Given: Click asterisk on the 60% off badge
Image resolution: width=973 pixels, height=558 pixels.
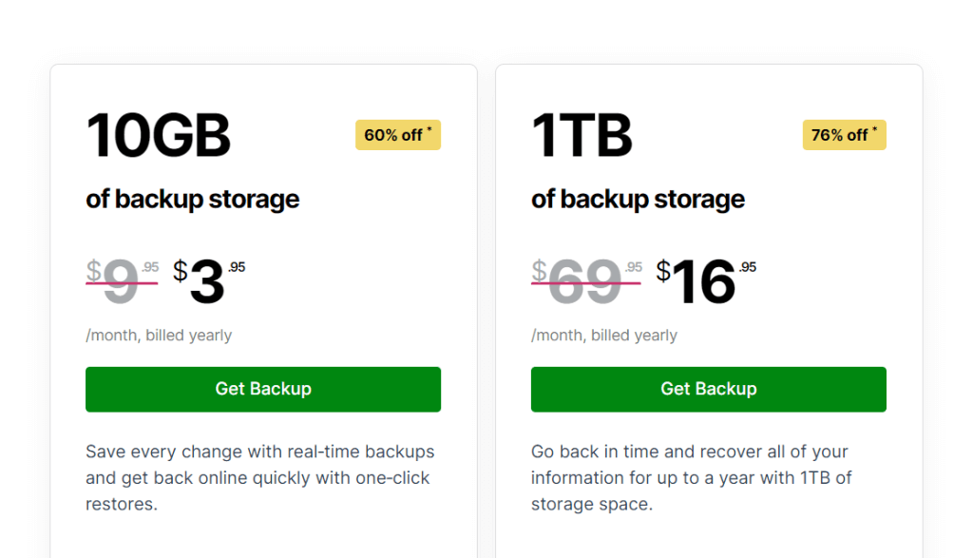Looking at the screenshot, I should pos(429,129).
